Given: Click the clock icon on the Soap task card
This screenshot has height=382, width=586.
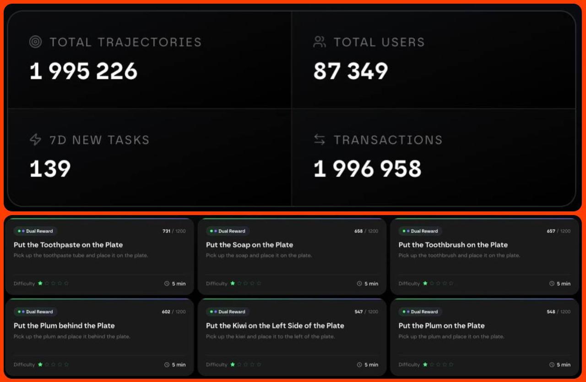Looking at the screenshot, I should [359, 284].
